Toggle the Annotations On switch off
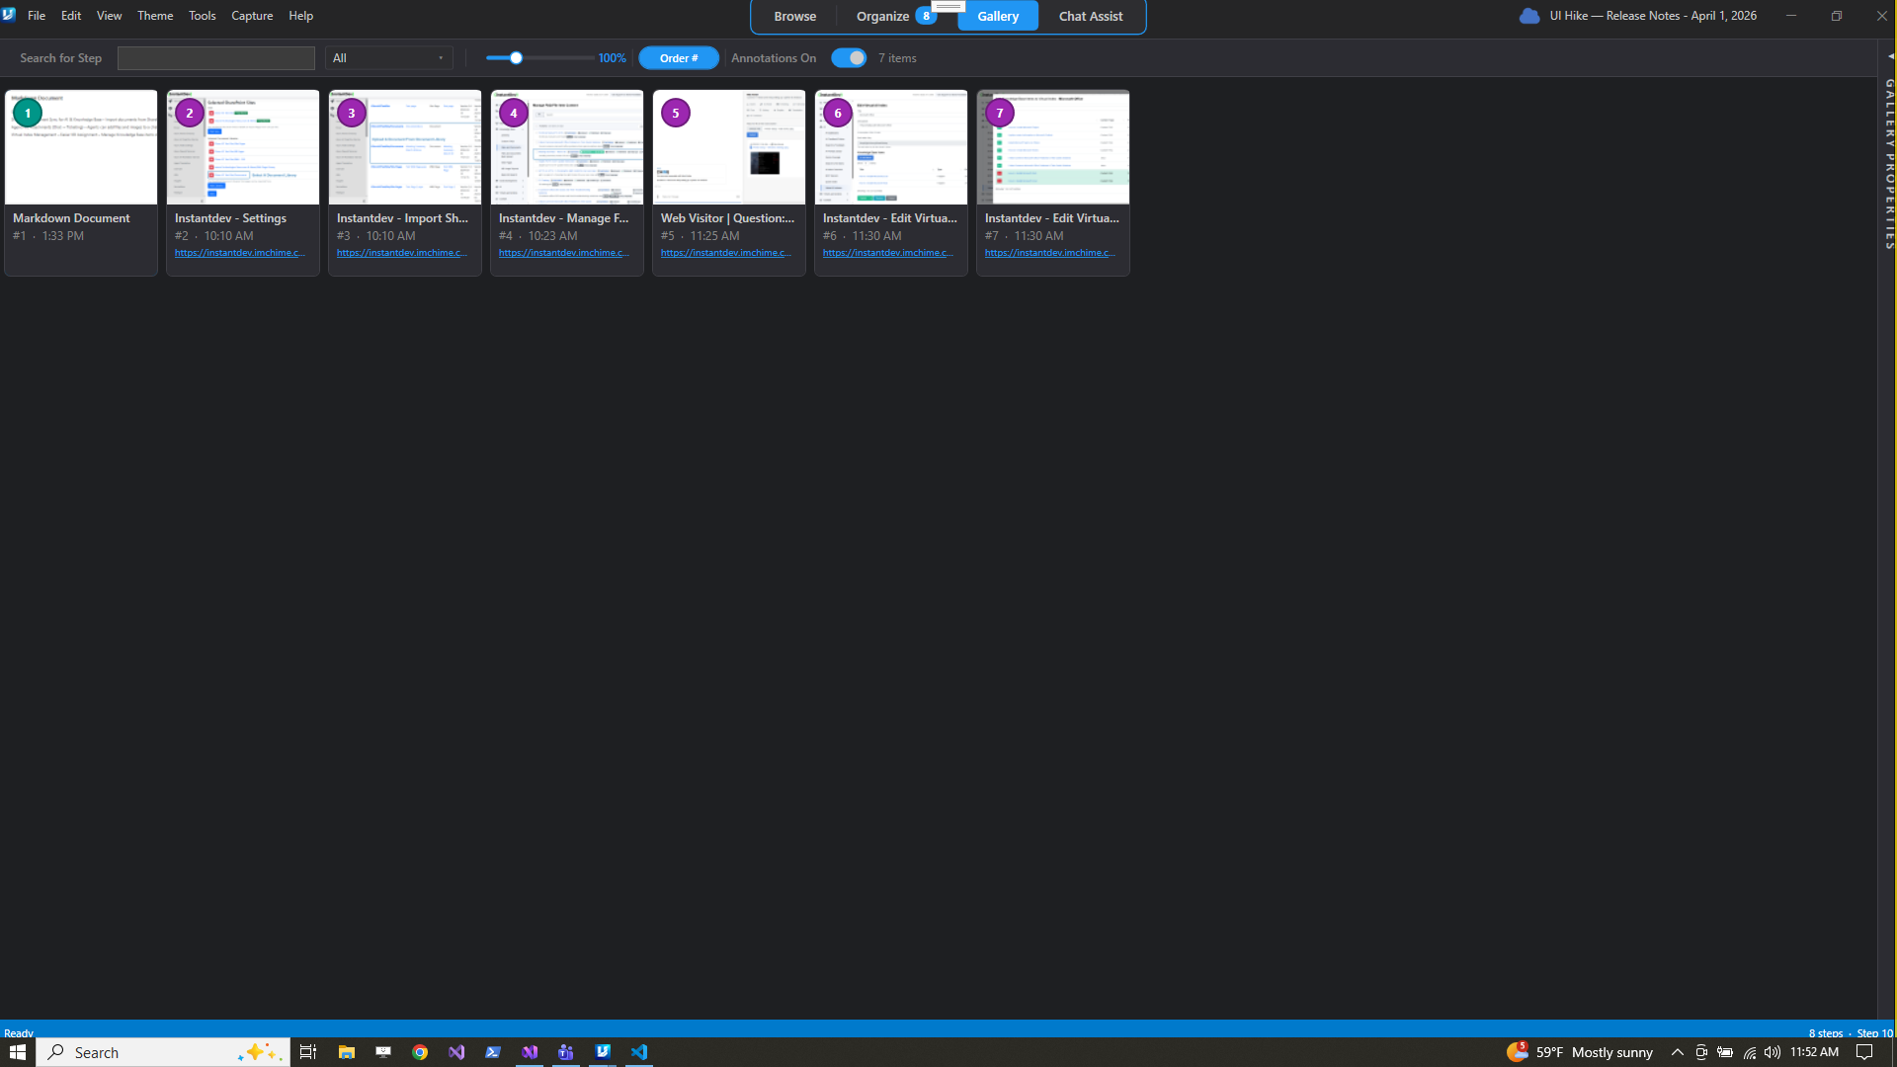The width and height of the screenshot is (1897, 1067). pos(849,58)
